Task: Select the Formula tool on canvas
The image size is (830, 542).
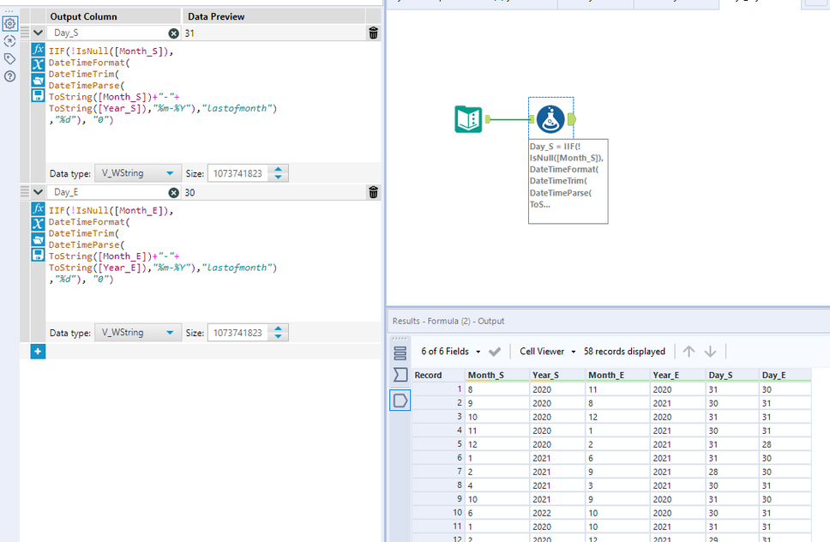Action: pyautogui.click(x=550, y=119)
